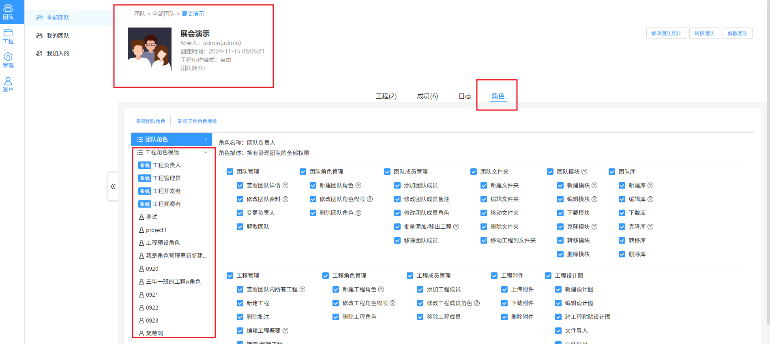The height and width of the screenshot is (344, 770).
Task: Select the 三年一班的工程A角色 role
Action: pos(172,282)
